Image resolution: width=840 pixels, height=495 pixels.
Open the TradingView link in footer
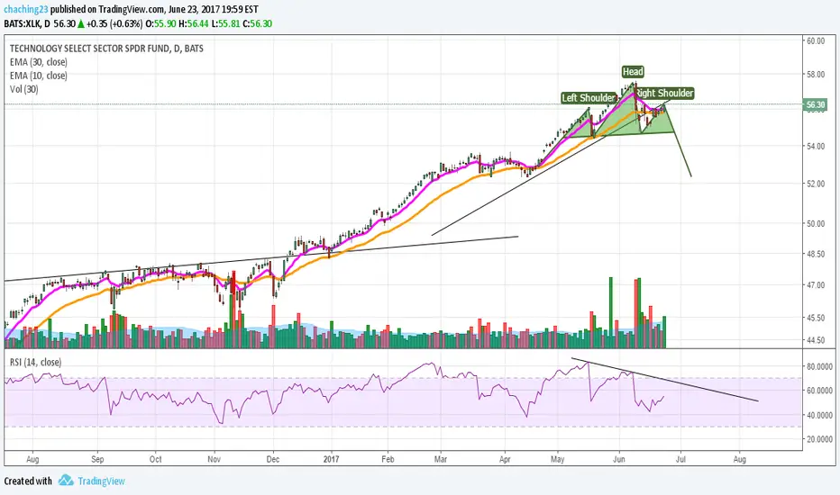click(101, 481)
